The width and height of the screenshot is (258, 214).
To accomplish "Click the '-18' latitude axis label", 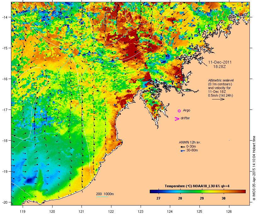I will click(x=5, y=141).
